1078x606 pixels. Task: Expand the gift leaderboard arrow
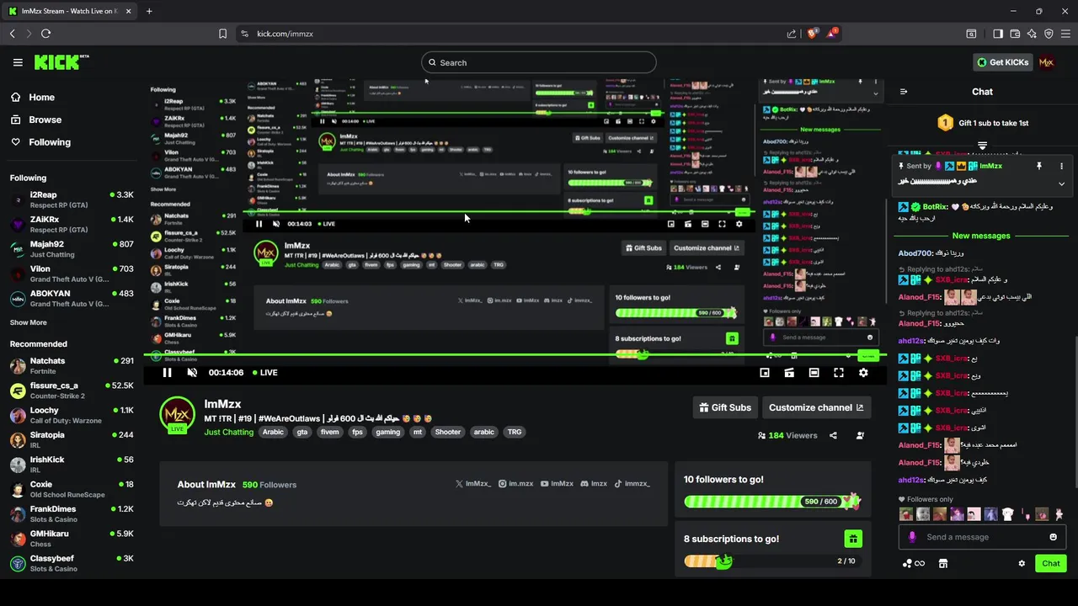(982, 146)
